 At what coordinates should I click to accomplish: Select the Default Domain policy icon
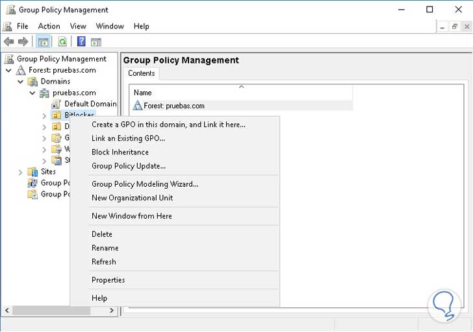point(57,104)
